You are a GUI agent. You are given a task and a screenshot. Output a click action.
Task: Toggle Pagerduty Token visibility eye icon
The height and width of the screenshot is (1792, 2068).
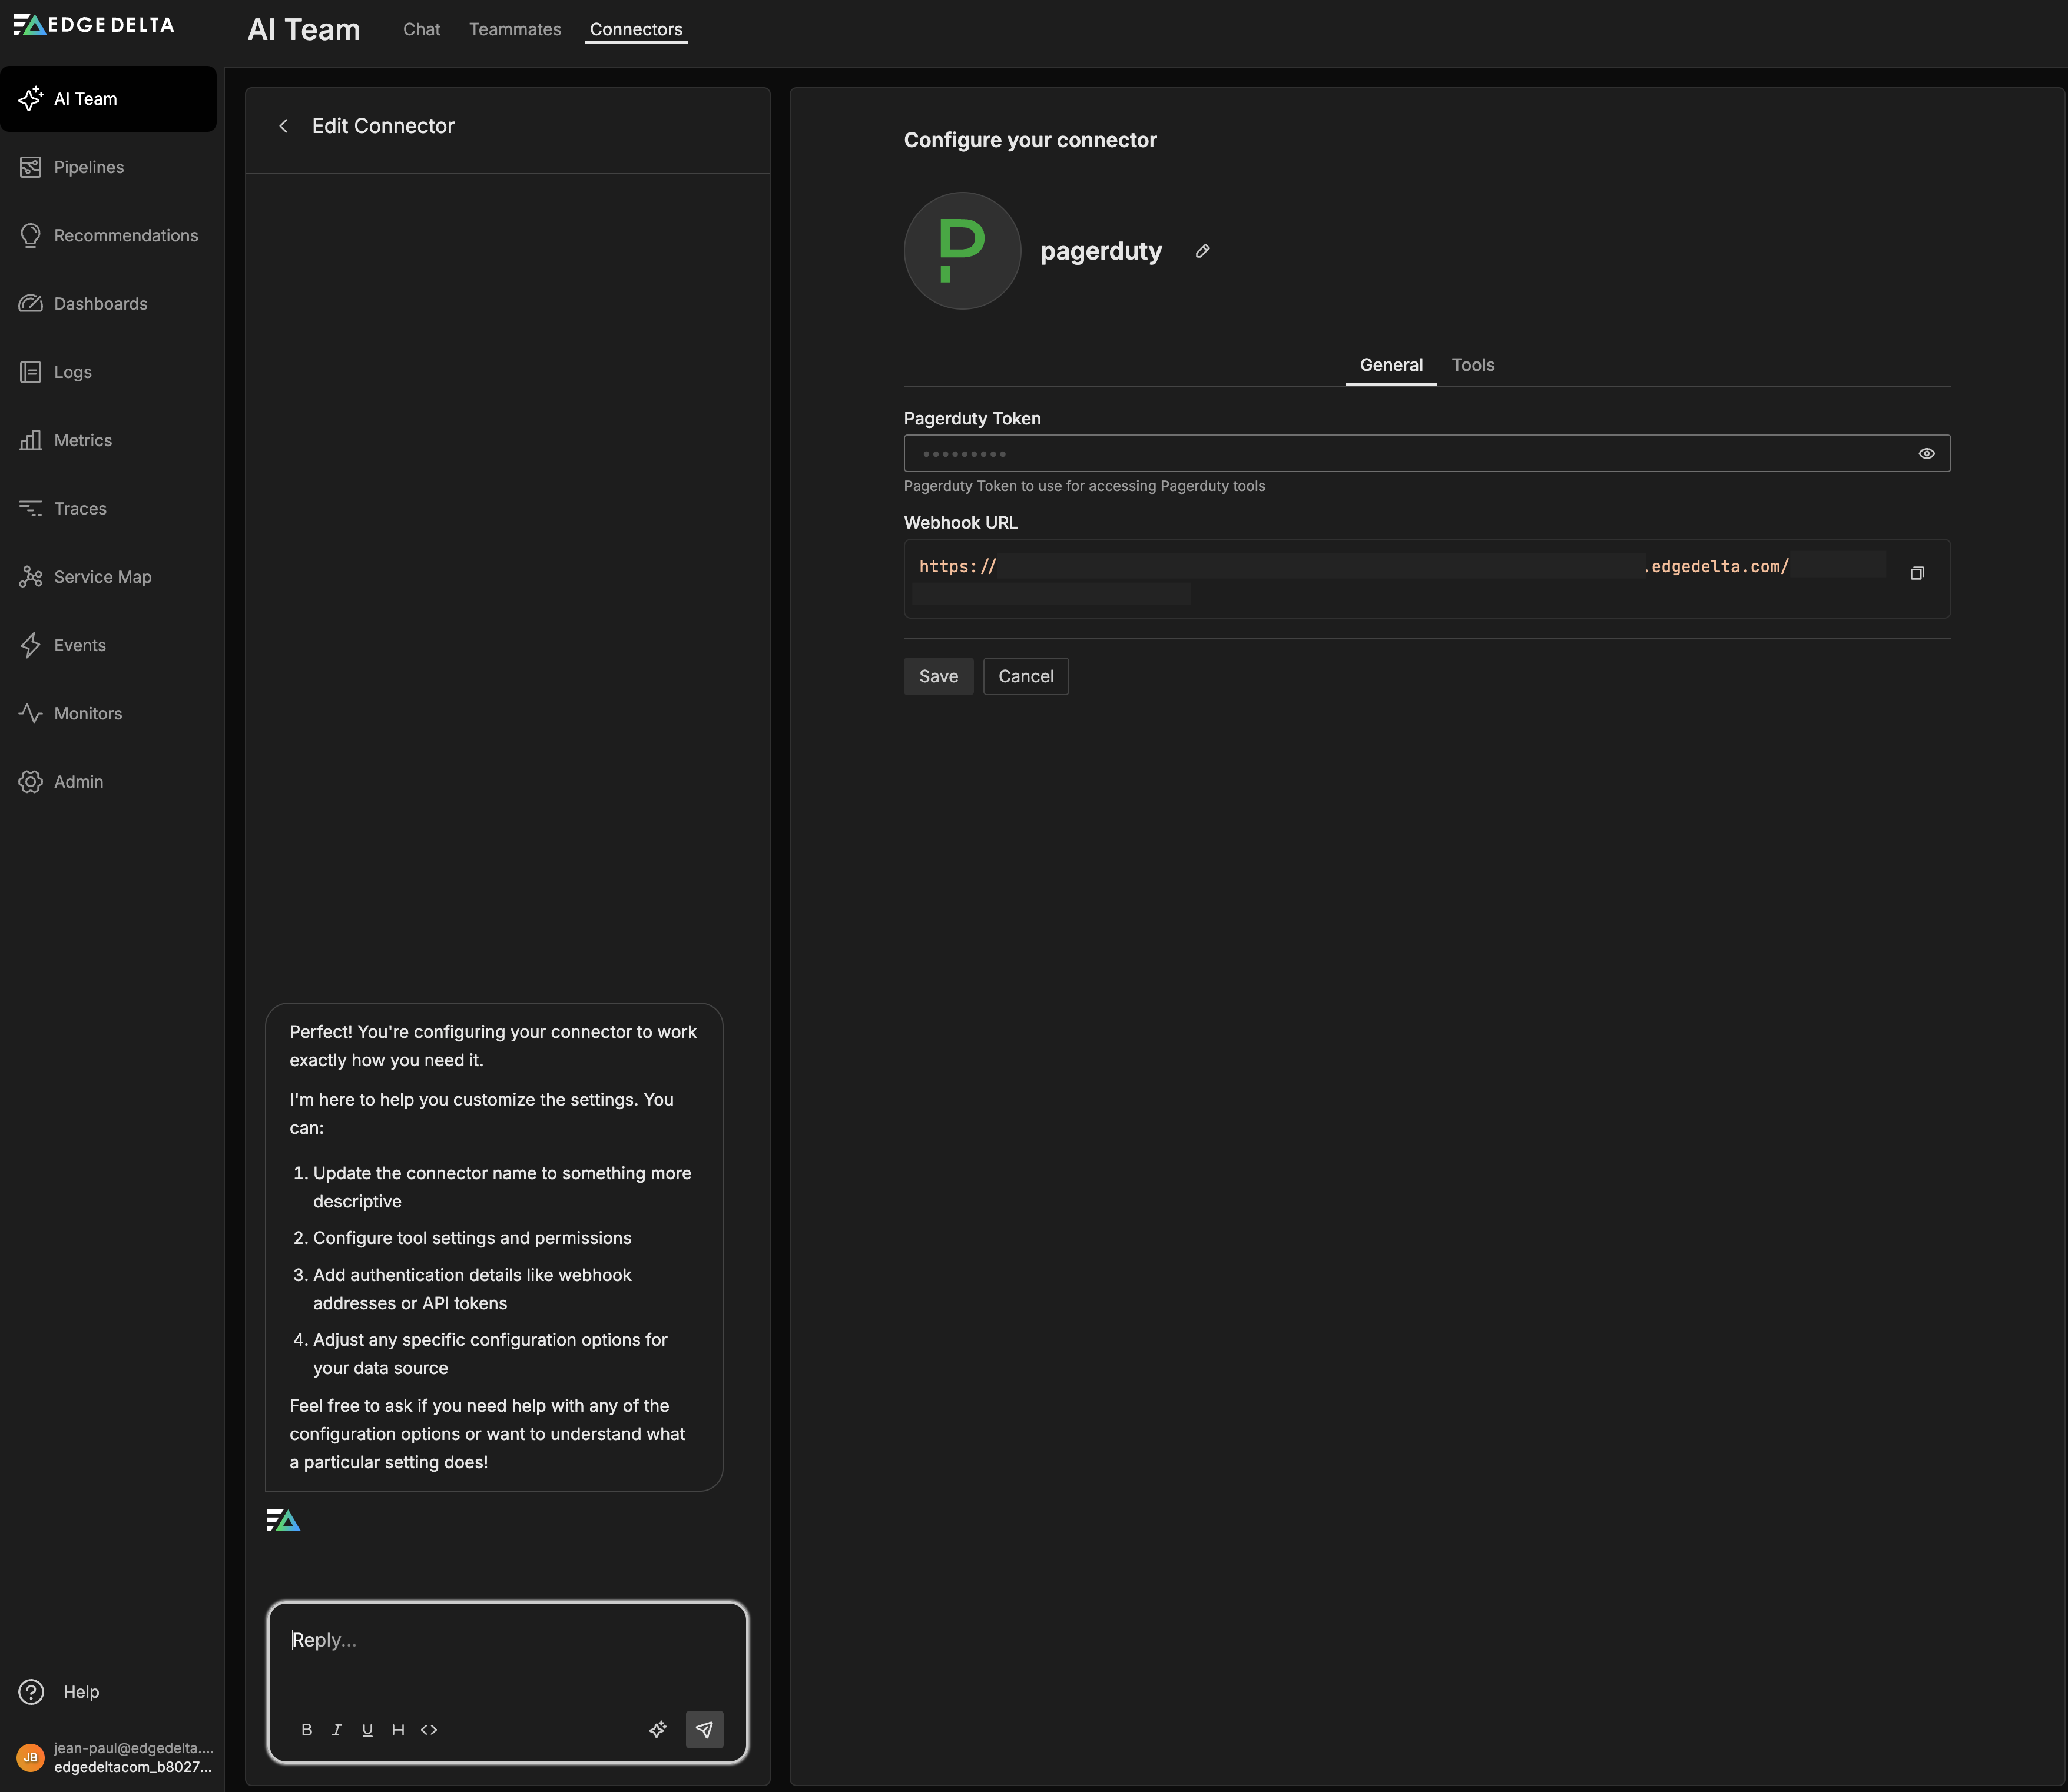(1926, 454)
